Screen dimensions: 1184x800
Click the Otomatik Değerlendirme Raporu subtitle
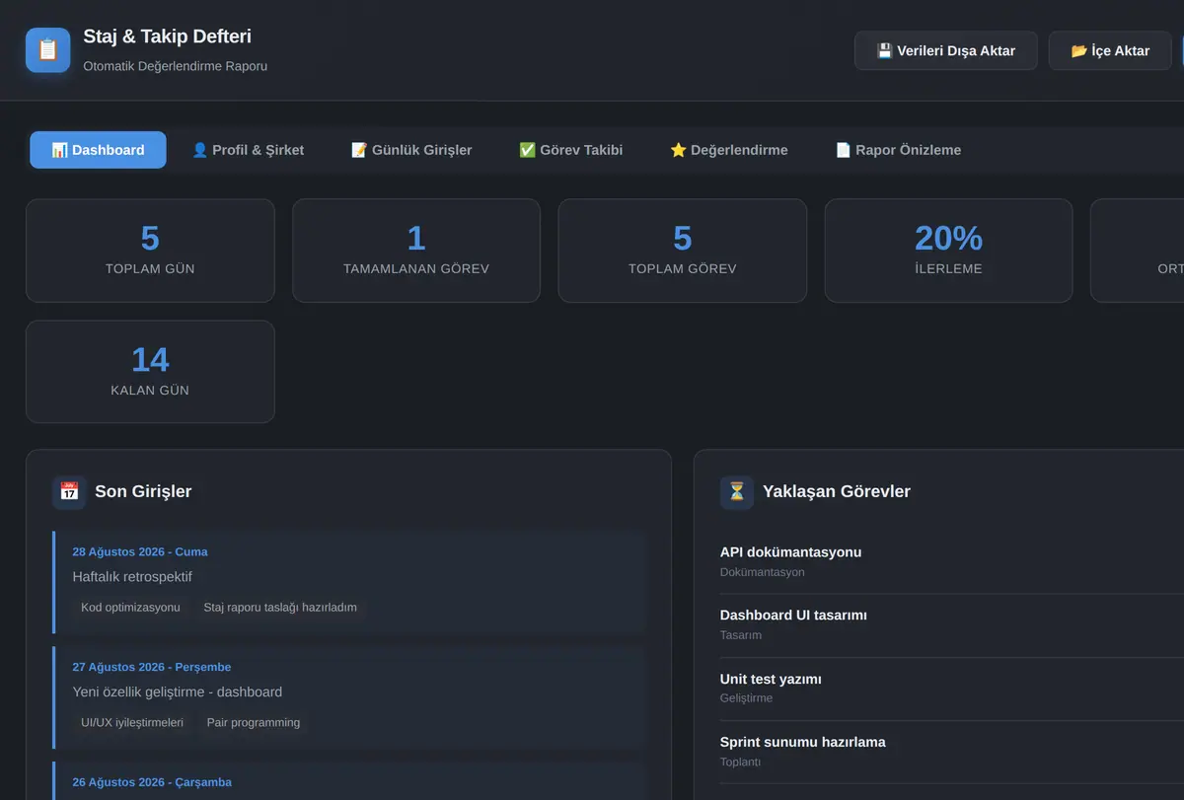pos(176,66)
